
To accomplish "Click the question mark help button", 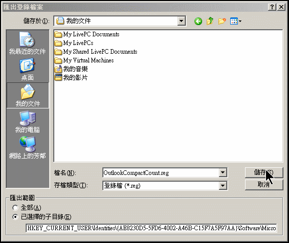I will (x=272, y=7).
